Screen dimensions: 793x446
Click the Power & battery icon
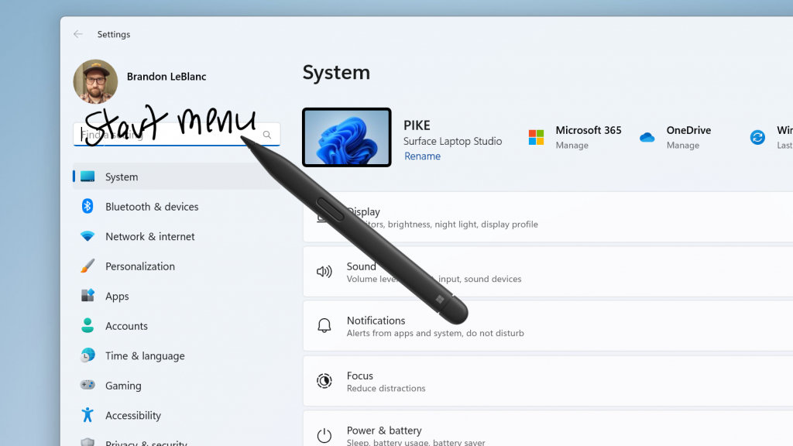[324, 434]
